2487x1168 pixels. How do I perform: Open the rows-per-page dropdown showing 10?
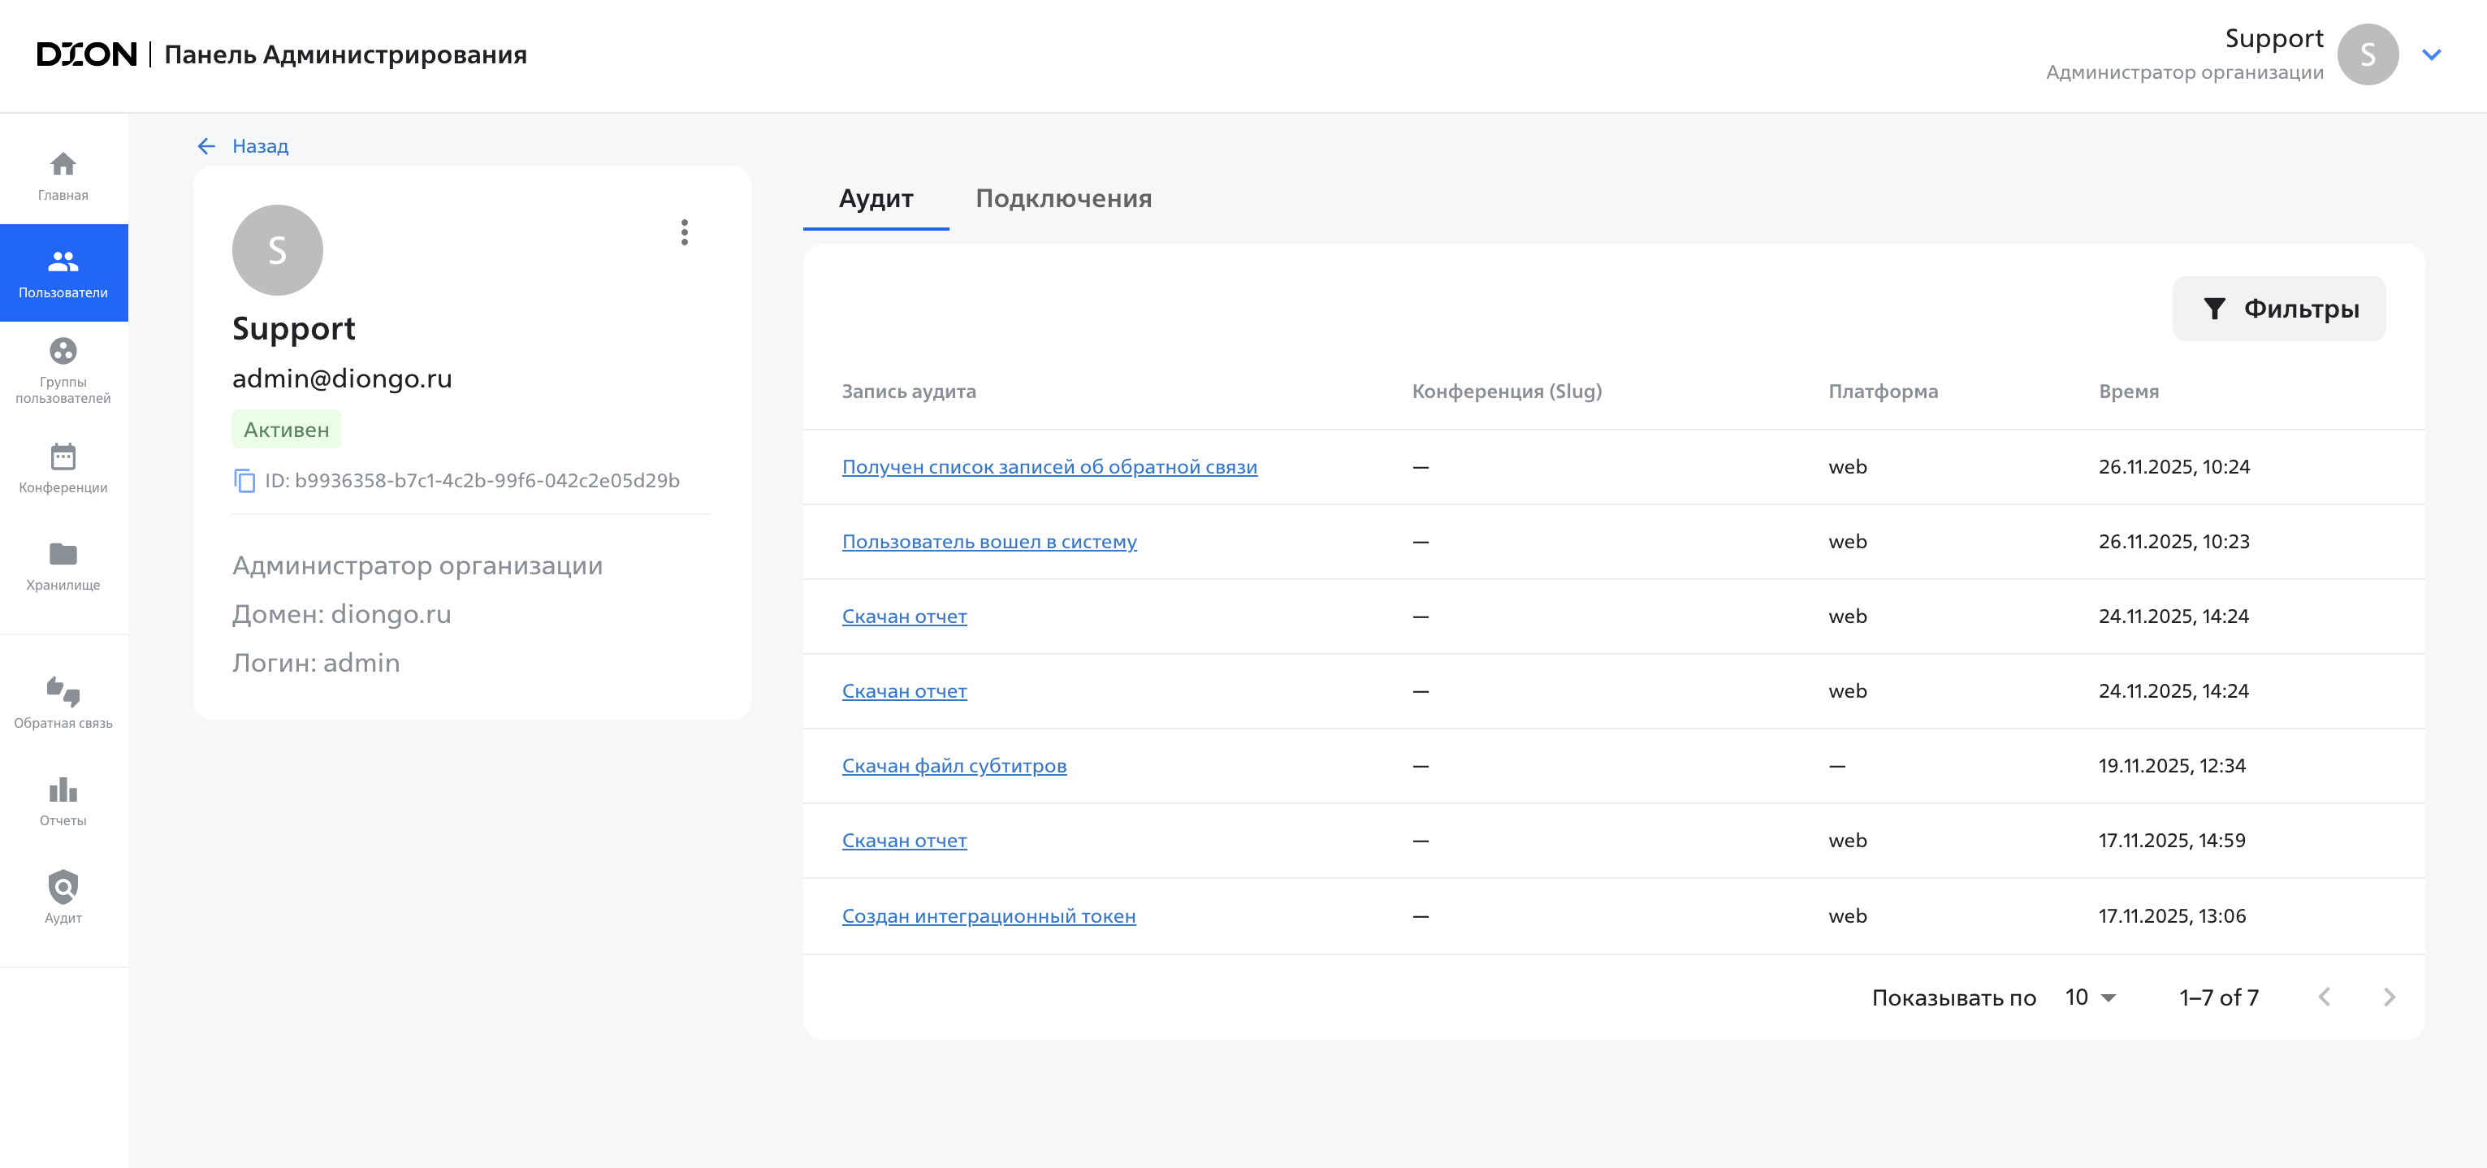pos(2090,997)
